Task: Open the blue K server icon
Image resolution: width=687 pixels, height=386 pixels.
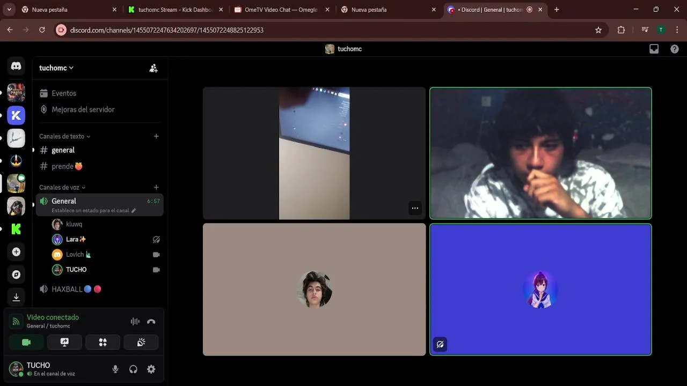Action: click(16, 115)
